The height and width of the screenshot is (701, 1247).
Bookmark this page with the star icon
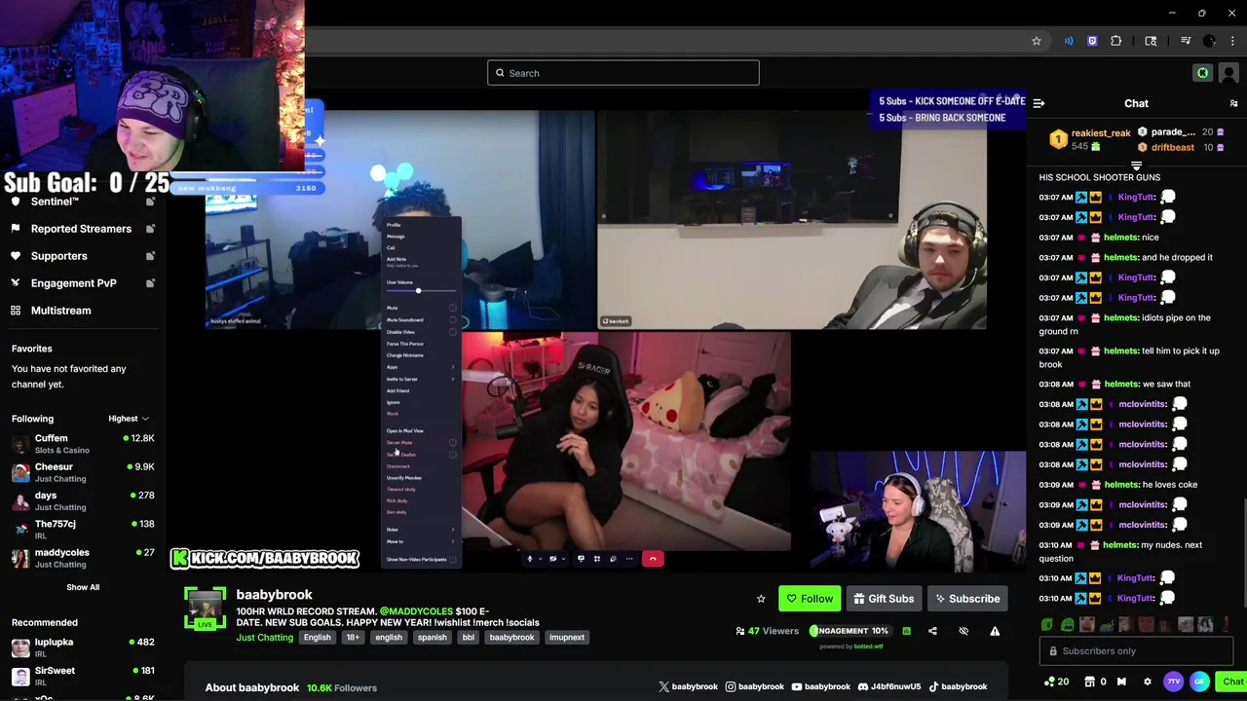(1037, 41)
